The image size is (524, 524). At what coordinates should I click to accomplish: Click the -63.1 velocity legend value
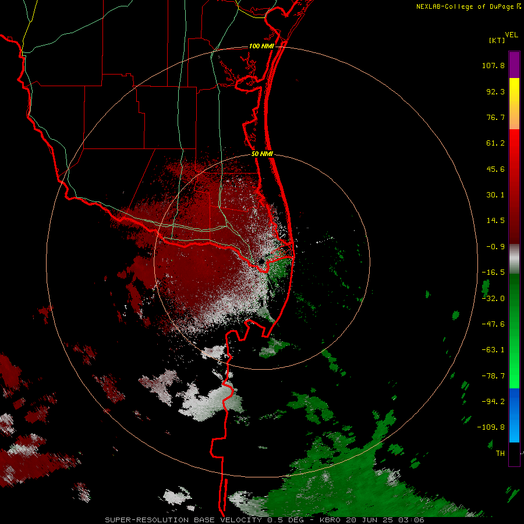(x=493, y=350)
